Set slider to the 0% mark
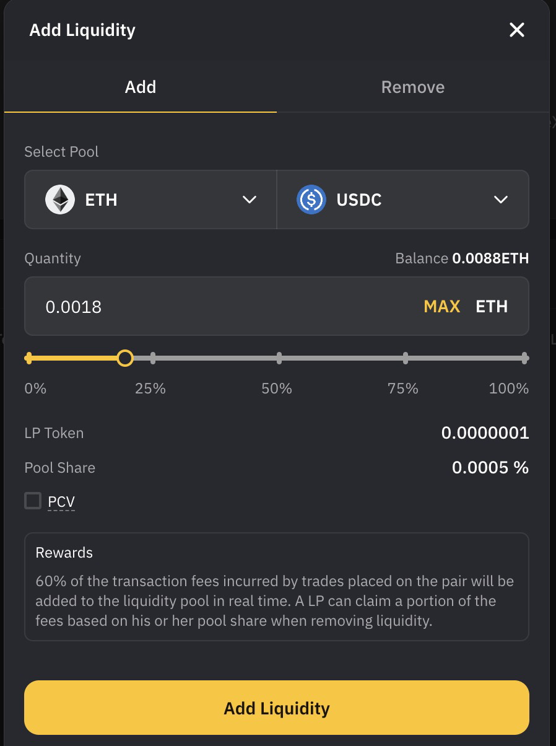556x746 pixels. [x=28, y=358]
